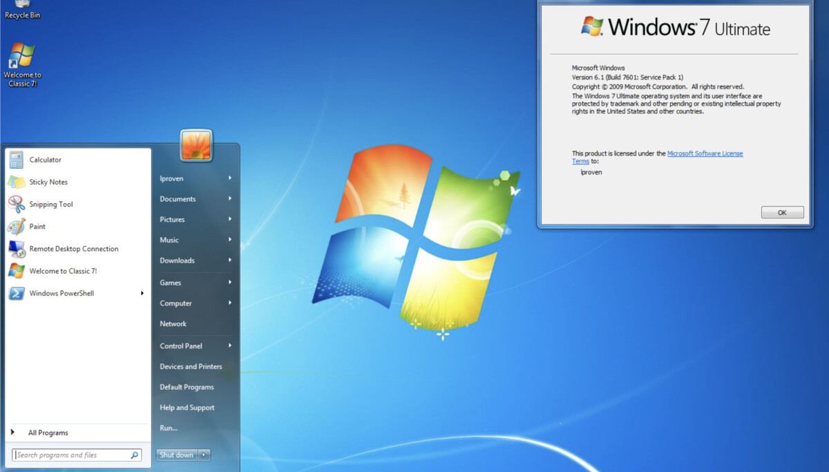Show All Programs list

click(x=48, y=433)
